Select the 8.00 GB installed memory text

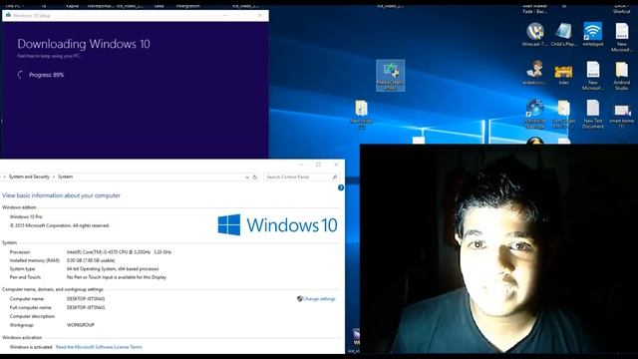pyautogui.click(x=91, y=260)
